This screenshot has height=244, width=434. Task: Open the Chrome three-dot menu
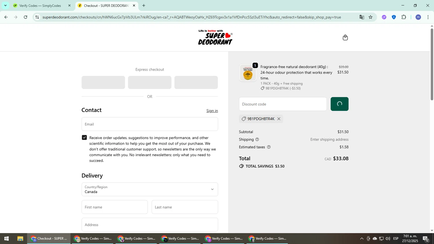click(x=428, y=17)
